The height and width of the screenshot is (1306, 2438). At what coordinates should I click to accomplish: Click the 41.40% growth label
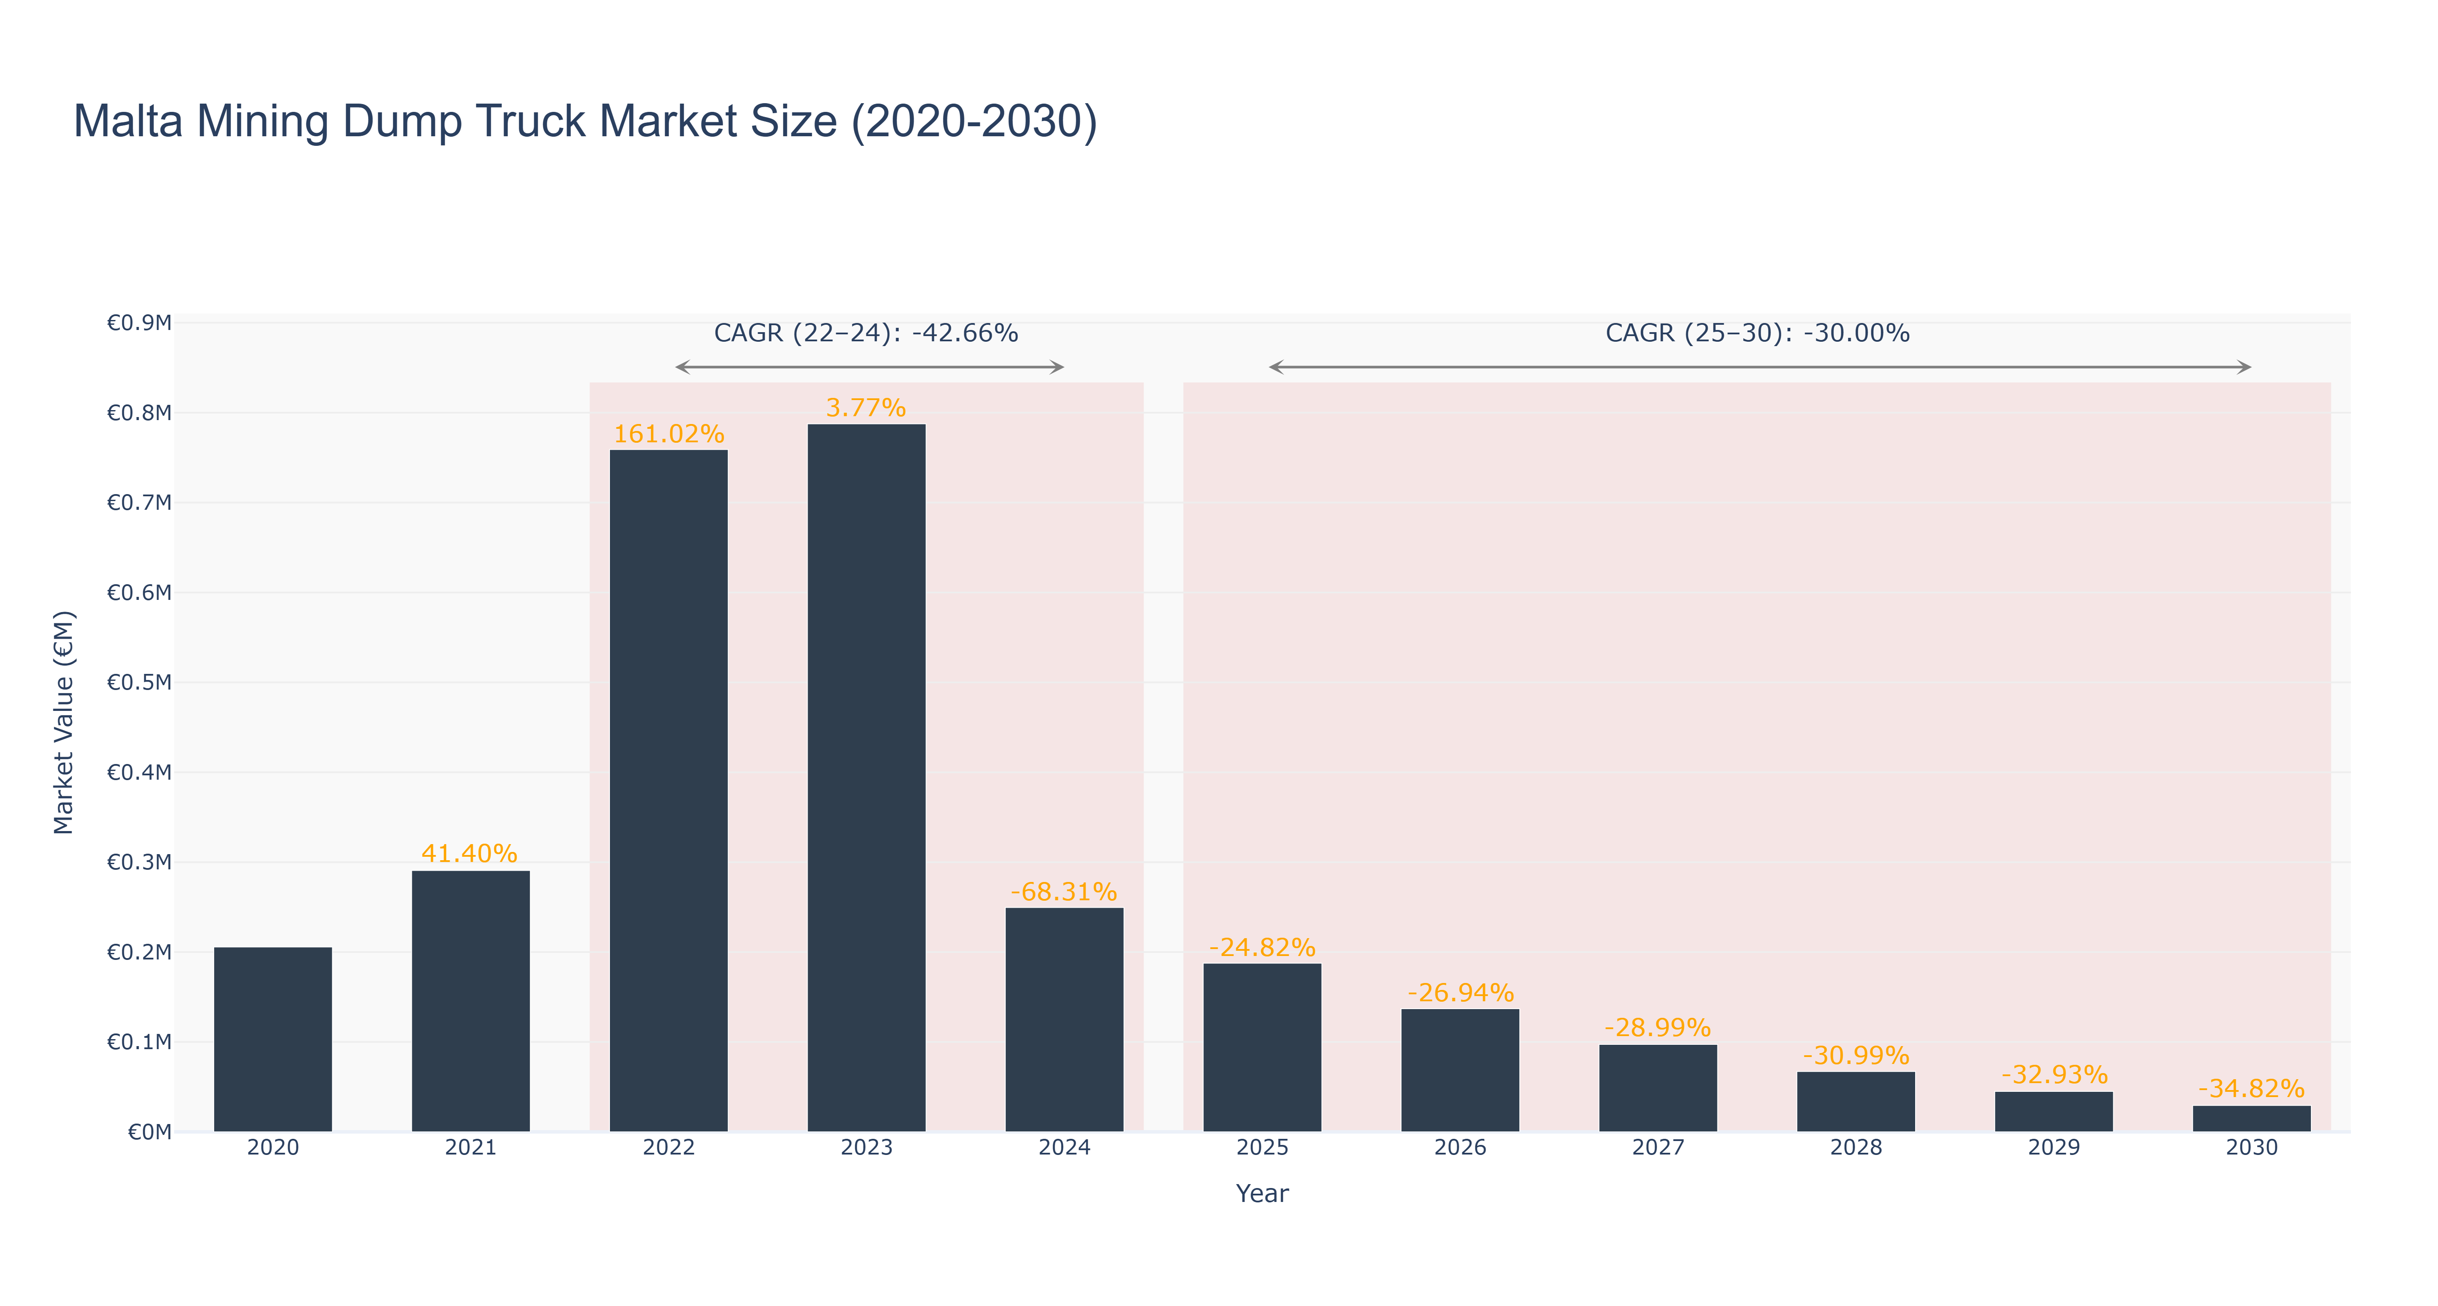coord(469,854)
